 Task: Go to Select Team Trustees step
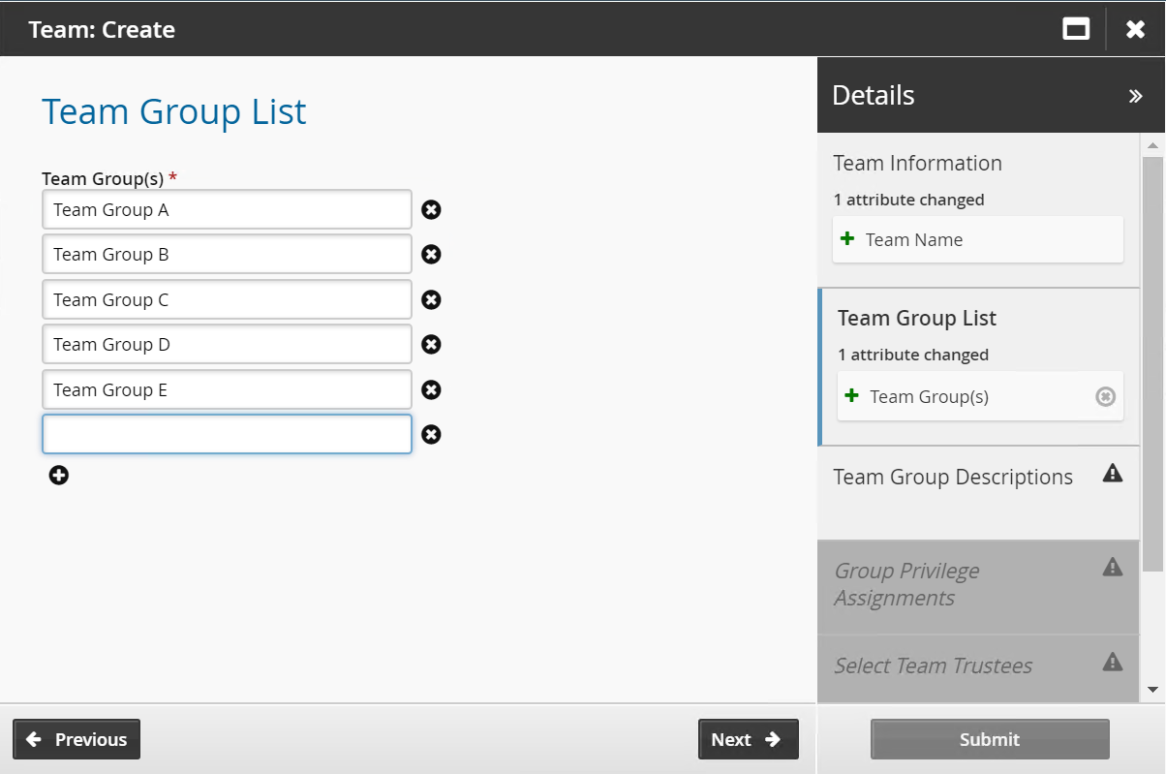tap(933, 666)
